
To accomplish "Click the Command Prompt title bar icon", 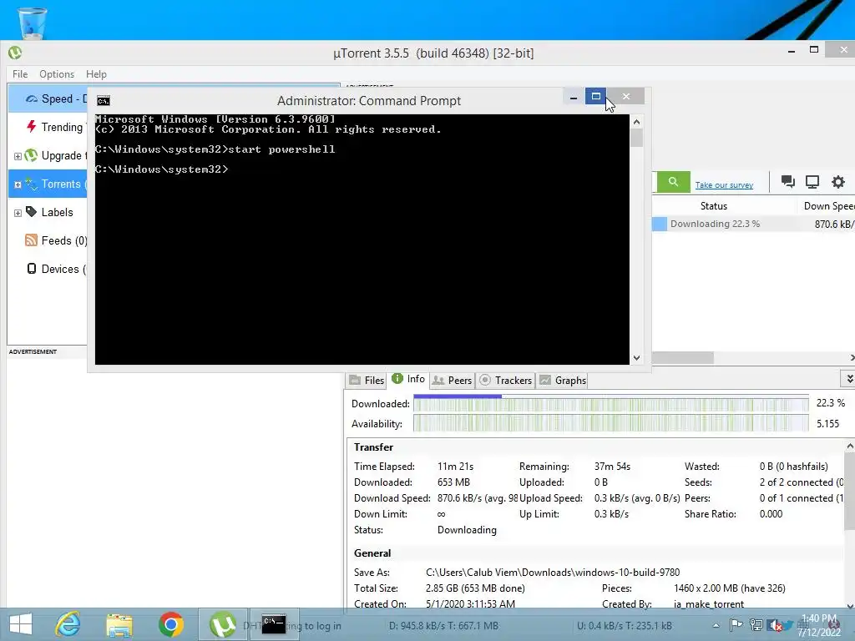I will (103, 100).
